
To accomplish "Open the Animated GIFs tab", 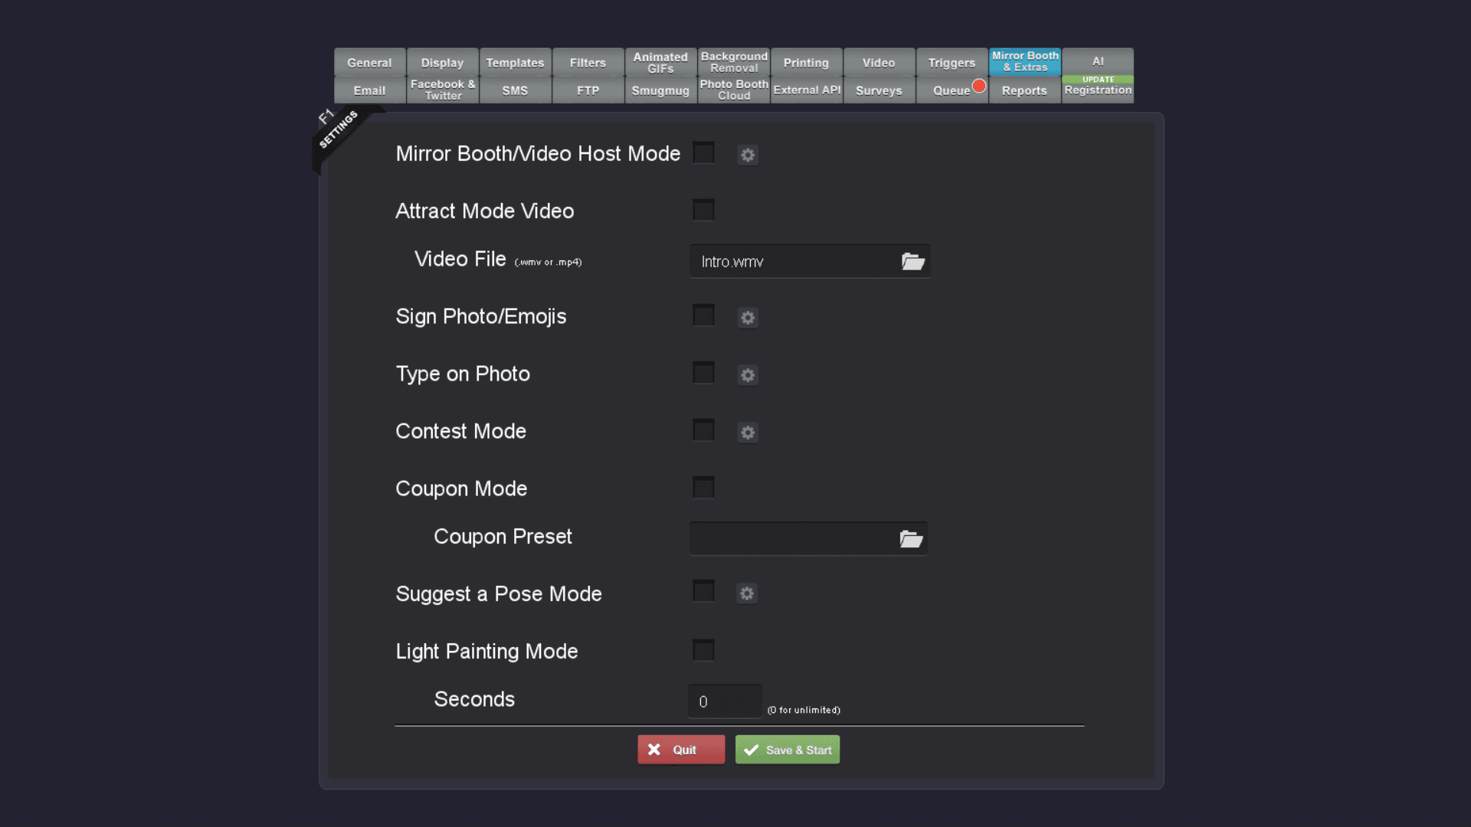I will tap(660, 62).
